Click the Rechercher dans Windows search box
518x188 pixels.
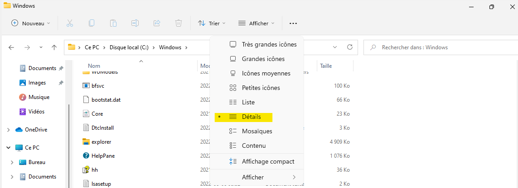[440, 47]
